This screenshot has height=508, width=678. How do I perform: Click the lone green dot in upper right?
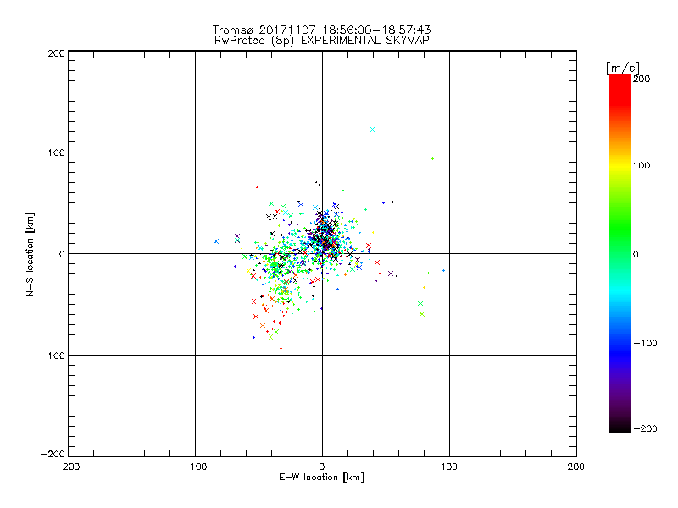point(432,158)
